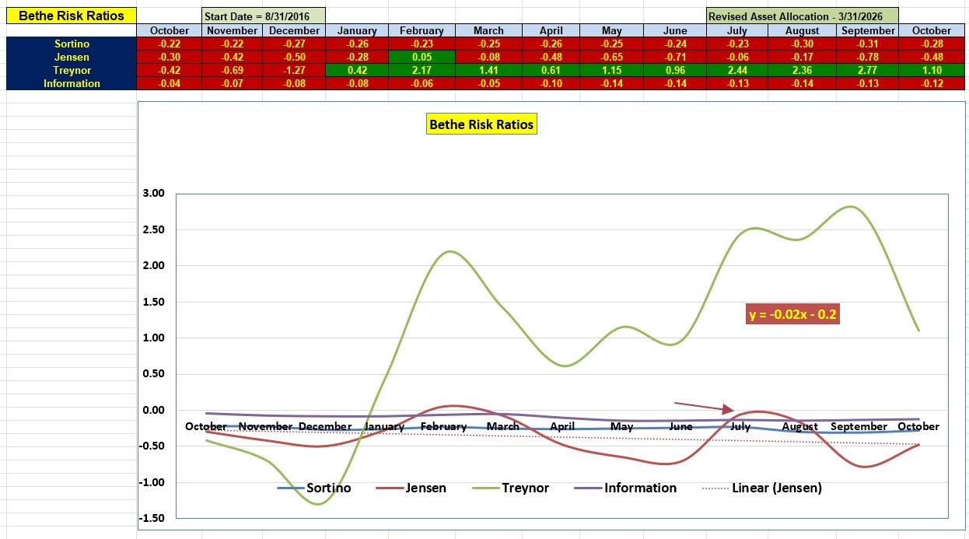Viewport: 969px width, 539px height.
Task: Click Treynor's September value 2.77
Action: [x=868, y=70]
